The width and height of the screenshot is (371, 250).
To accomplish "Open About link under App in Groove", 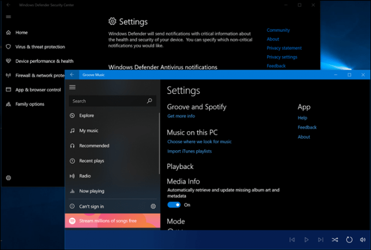I will [304, 137].
